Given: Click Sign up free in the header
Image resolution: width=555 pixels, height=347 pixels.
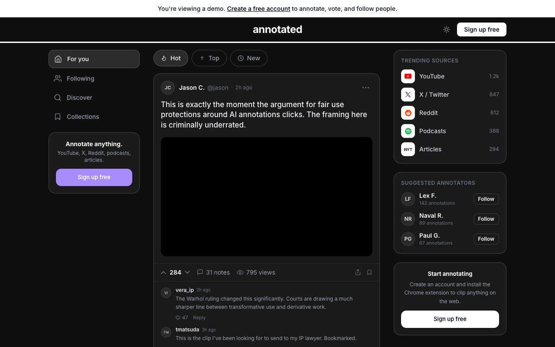Looking at the screenshot, I should pos(482,29).
